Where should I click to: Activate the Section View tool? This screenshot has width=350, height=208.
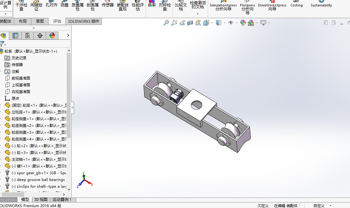coord(190,23)
